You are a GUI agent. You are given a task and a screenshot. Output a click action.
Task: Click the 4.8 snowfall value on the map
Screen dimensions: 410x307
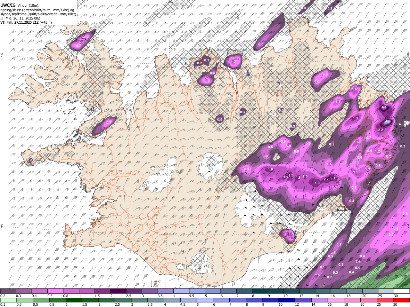tap(388, 122)
